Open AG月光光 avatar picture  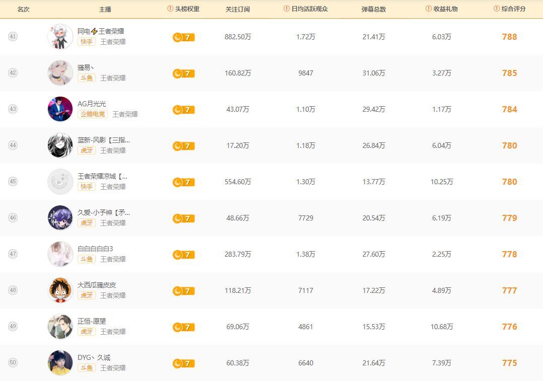click(60, 109)
